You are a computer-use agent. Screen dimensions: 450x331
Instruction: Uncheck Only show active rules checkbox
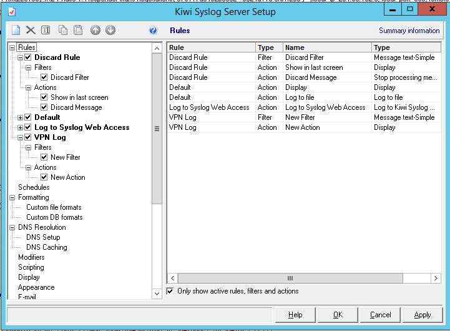coord(170,291)
